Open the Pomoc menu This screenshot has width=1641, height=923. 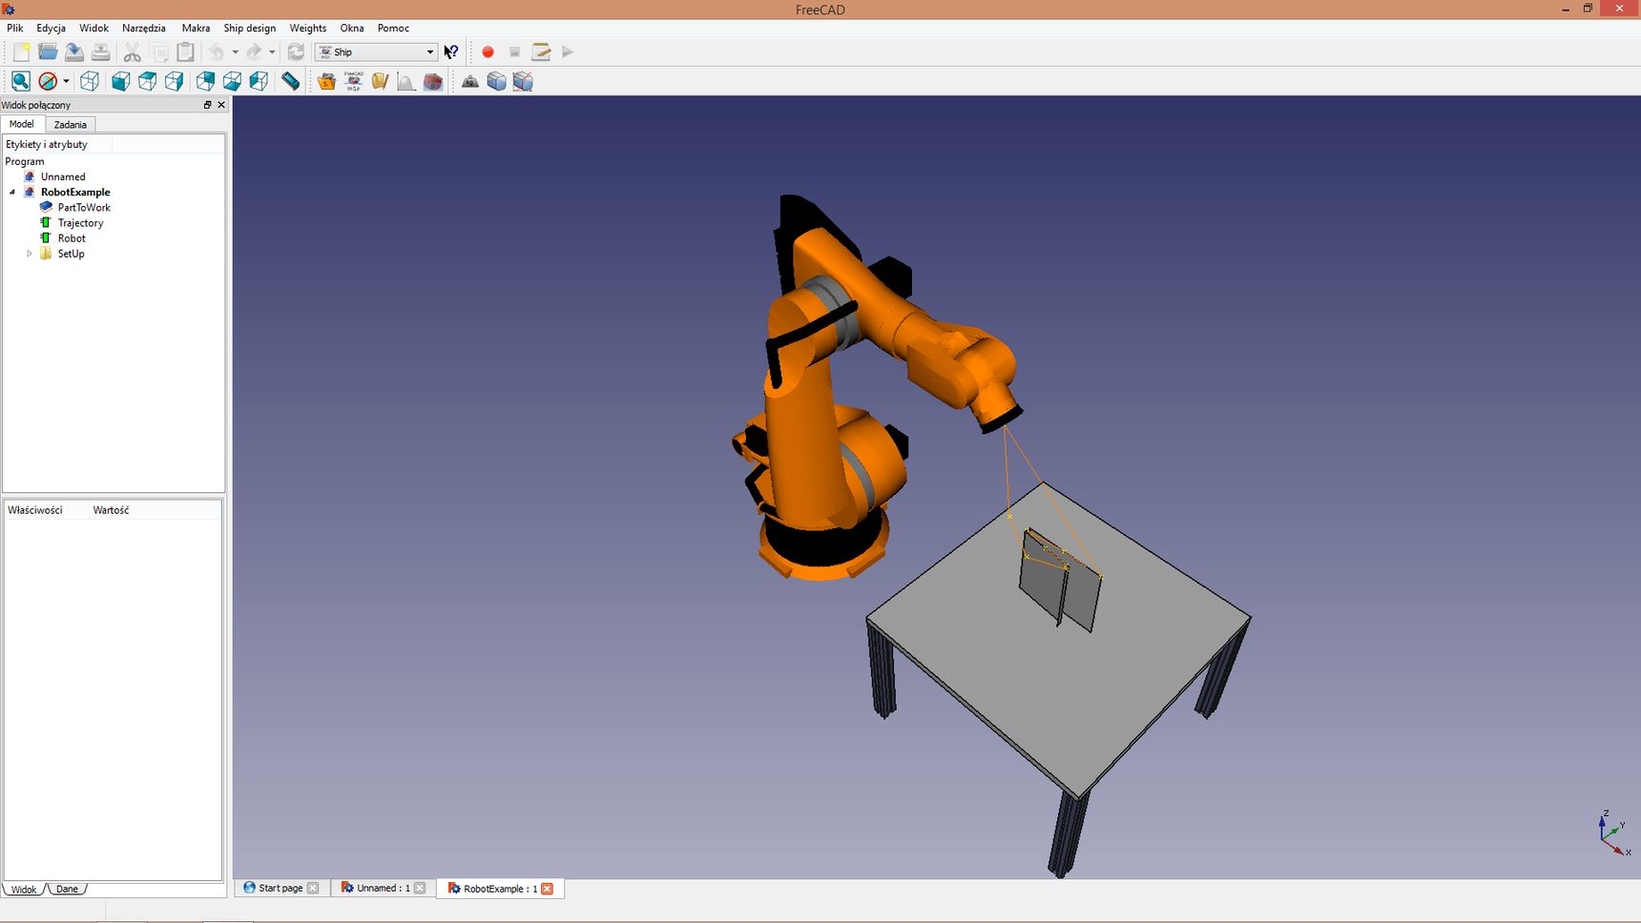click(x=393, y=29)
